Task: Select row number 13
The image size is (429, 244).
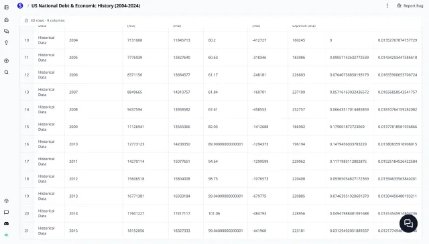Action: click(27, 93)
